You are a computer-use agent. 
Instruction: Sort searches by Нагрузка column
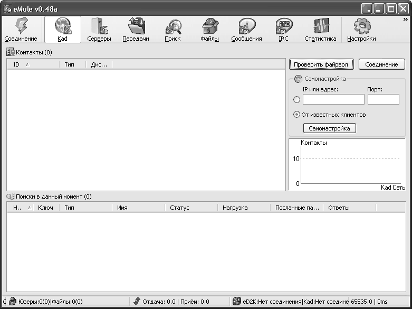244,208
